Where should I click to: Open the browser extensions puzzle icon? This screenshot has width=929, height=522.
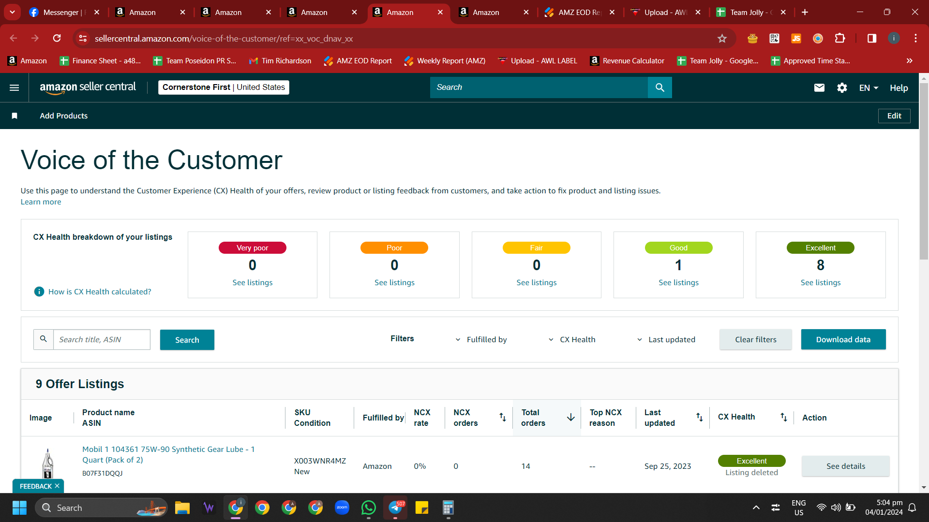(x=840, y=38)
